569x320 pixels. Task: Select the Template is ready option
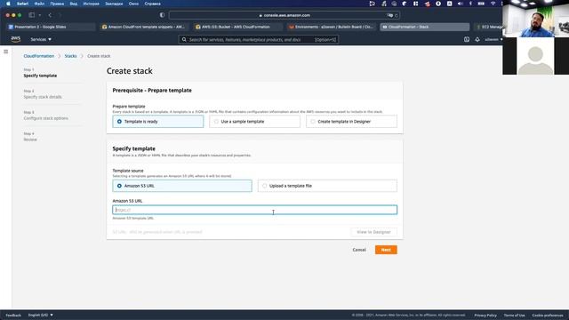tap(158, 122)
